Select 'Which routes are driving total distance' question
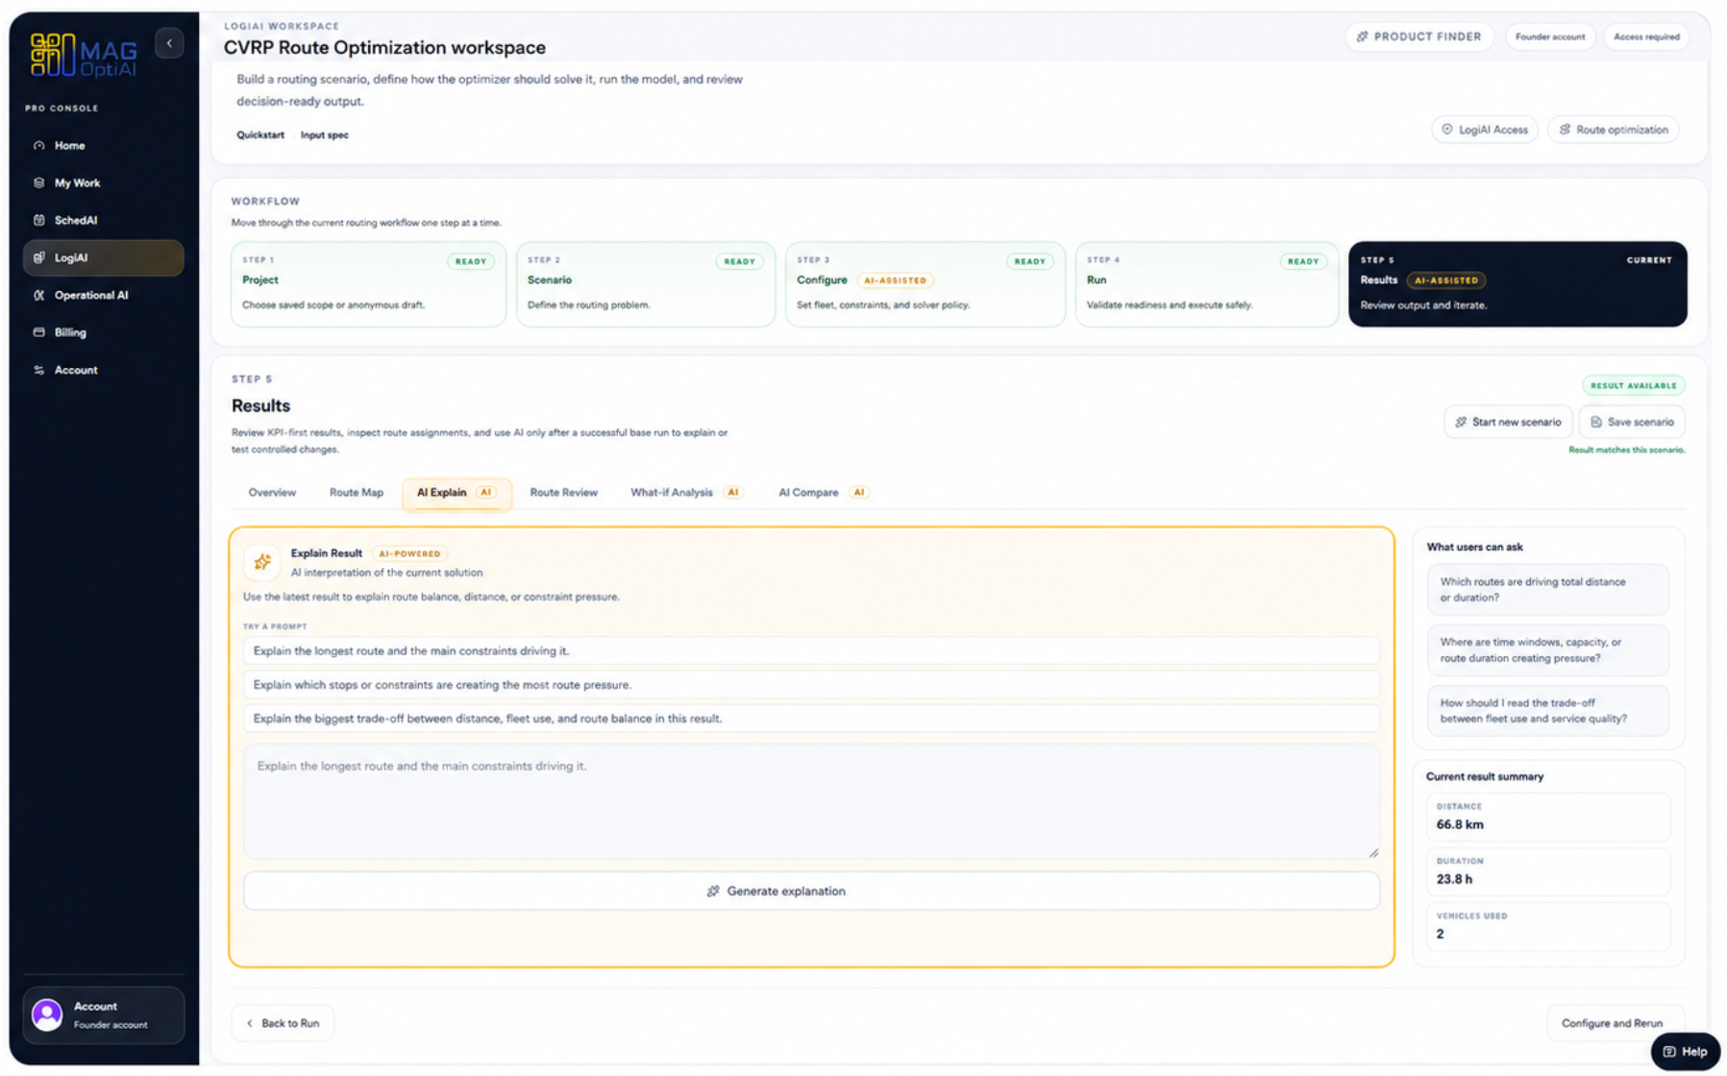This screenshot has width=1727, height=1076. [x=1547, y=590]
